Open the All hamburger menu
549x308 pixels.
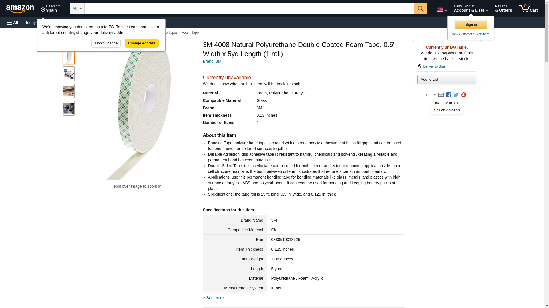13,23
